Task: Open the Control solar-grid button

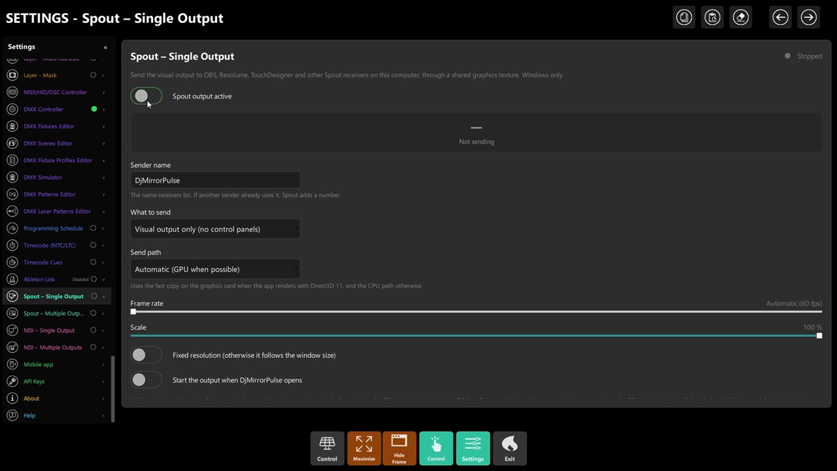Action: click(327, 448)
